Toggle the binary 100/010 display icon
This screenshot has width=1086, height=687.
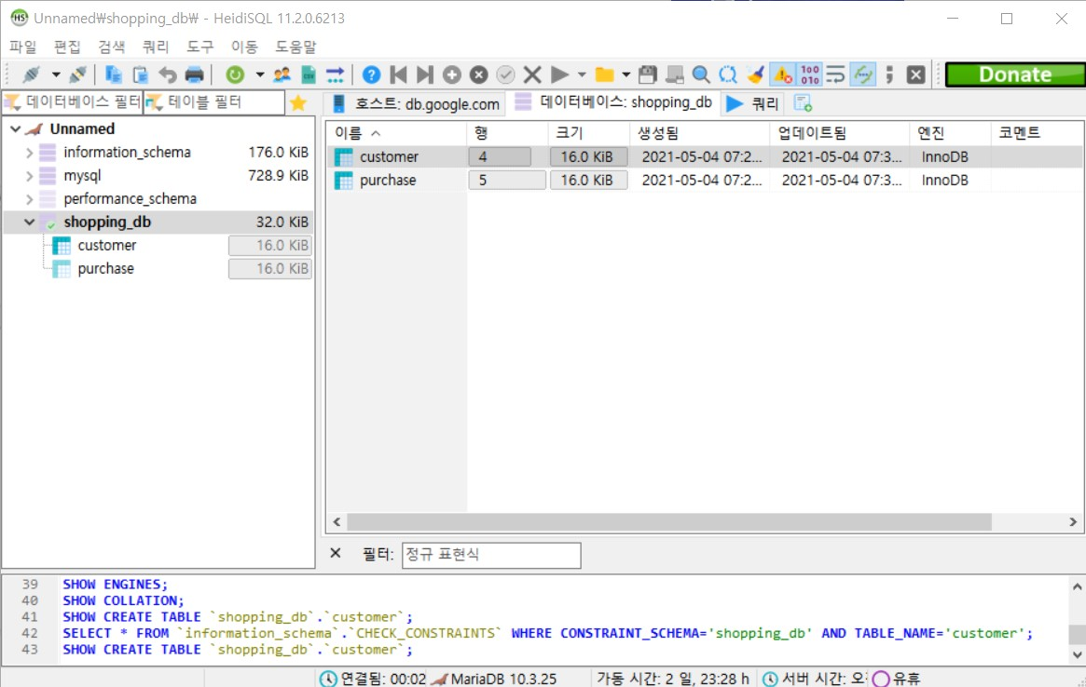(x=810, y=74)
